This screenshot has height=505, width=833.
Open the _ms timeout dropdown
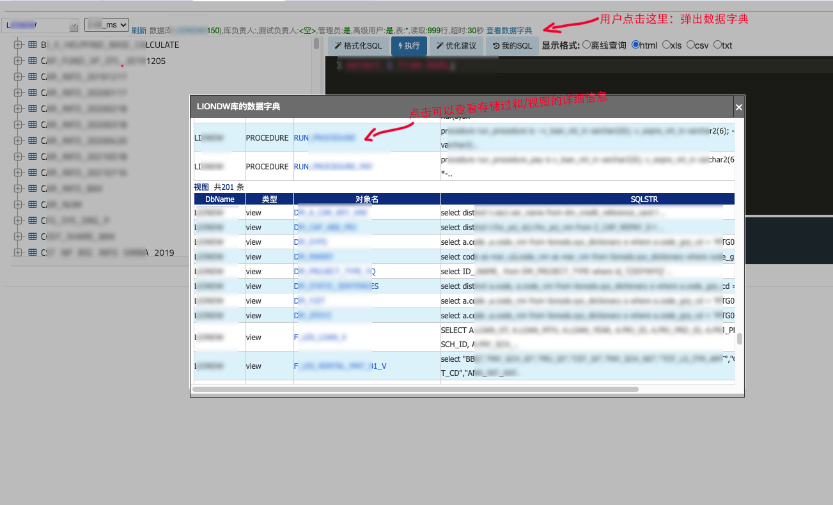pos(107,24)
